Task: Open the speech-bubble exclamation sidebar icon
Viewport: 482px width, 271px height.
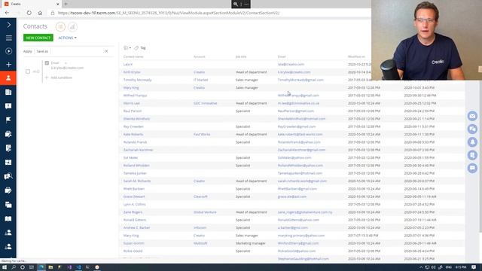Action: coord(8,106)
